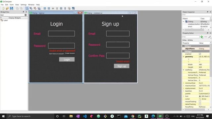Toggle the enabled property checkbox
Screen dimensions: 212x119
200,54
